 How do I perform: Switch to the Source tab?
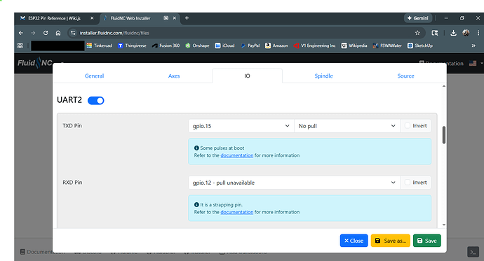pyautogui.click(x=405, y=76)
